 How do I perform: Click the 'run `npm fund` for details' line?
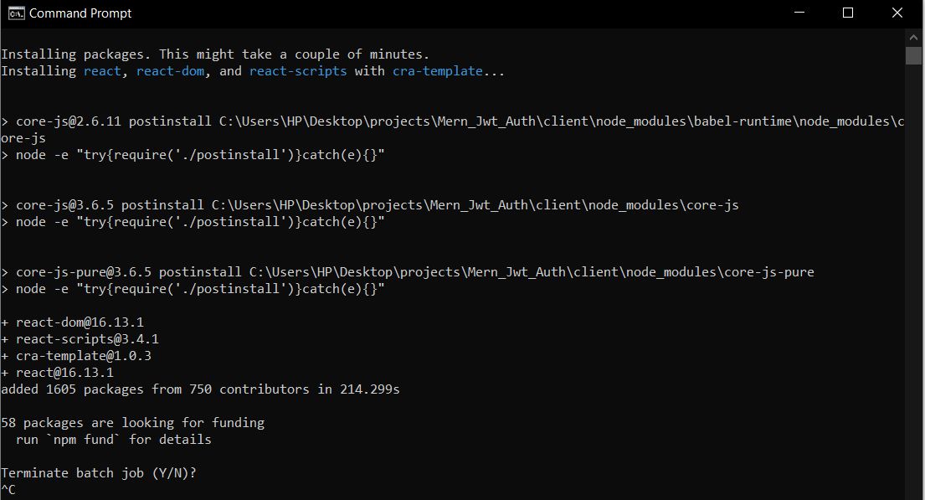pos(113,440)
